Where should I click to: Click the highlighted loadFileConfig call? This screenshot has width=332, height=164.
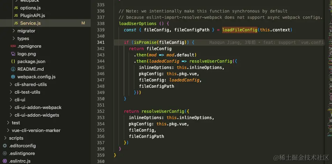click(240, 30)
